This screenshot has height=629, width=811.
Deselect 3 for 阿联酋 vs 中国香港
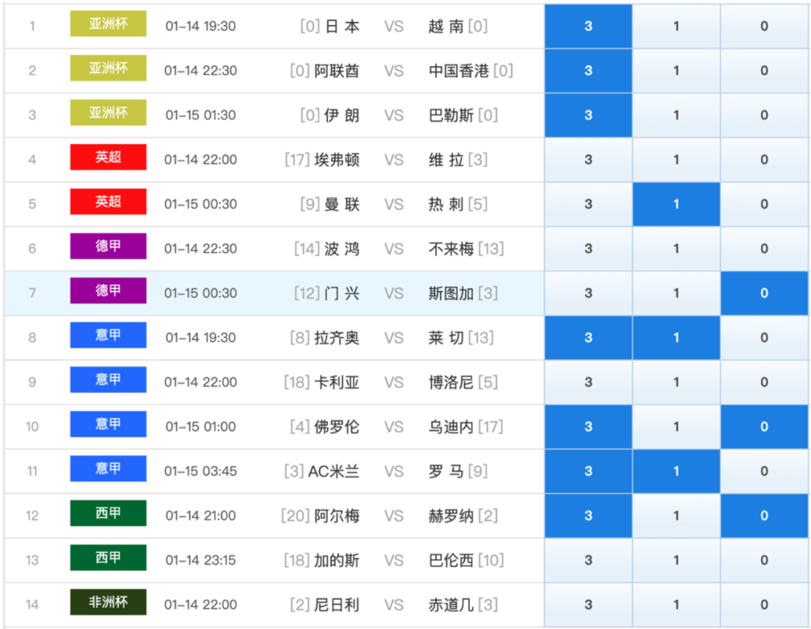(x=588, y=71)
